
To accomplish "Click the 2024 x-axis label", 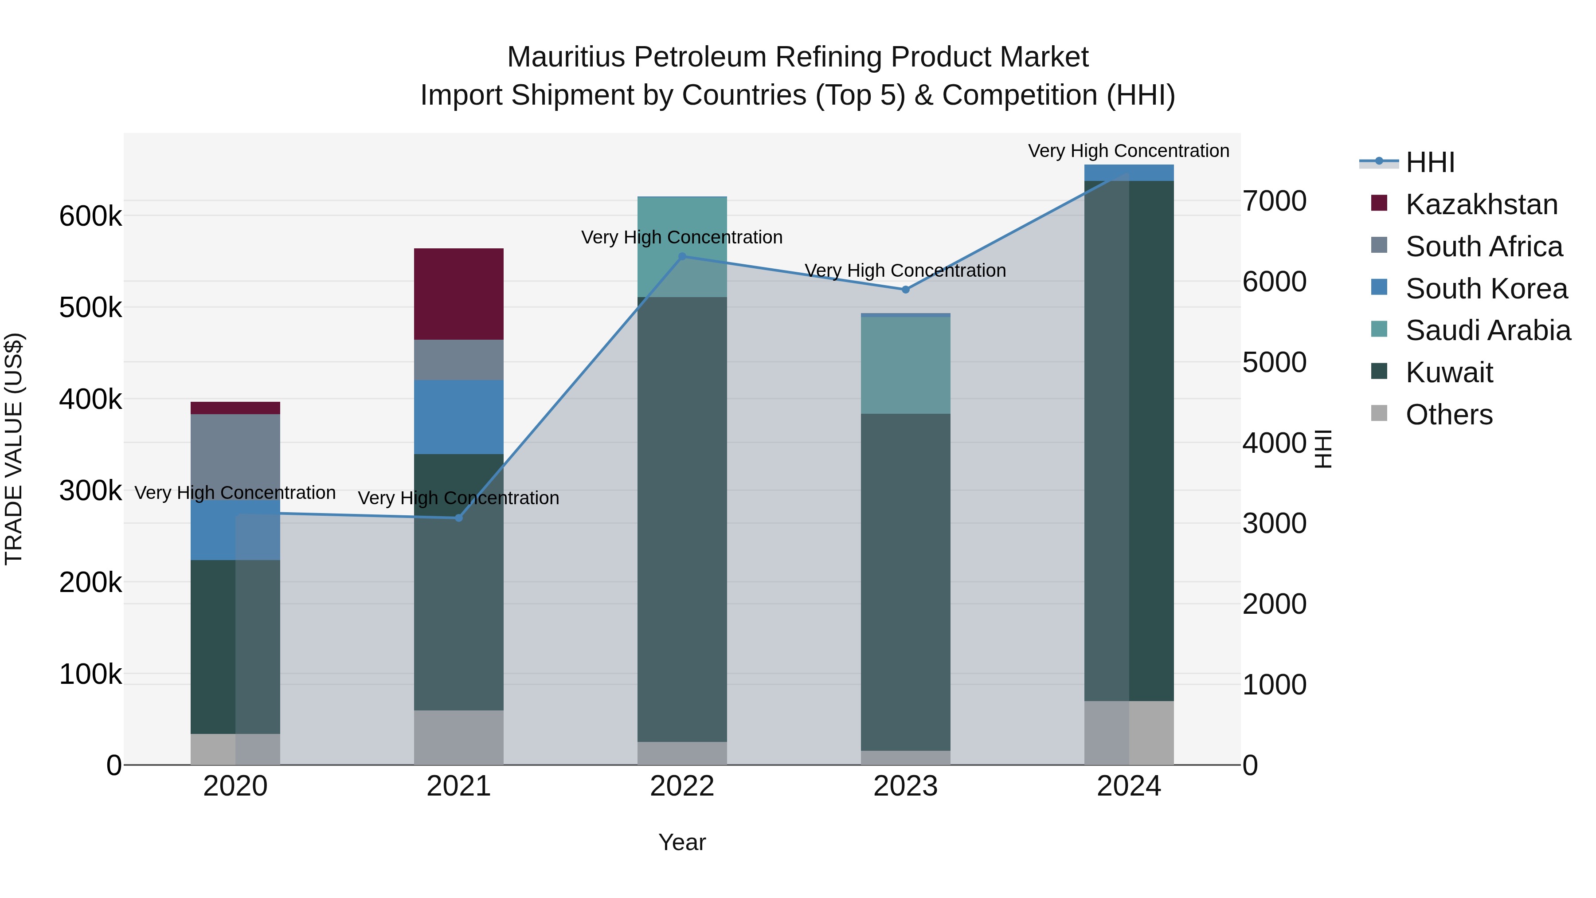I will pyautogui.click(x=1129, y=786).
